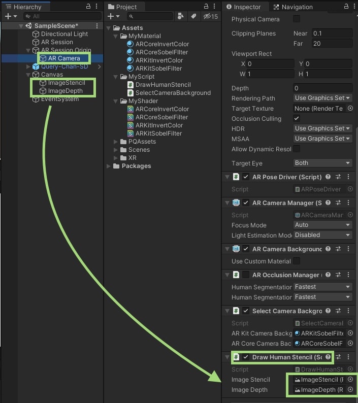Toggle the Occlusion Culling checkbox
This screenshot has height=403, width=358.
pos(297,118)
